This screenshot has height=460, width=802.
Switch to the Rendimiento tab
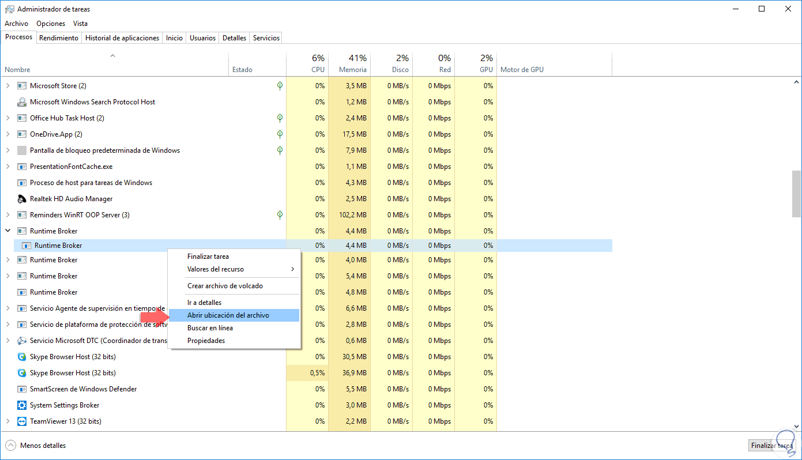pyautogui.click(x=59, y=38)
